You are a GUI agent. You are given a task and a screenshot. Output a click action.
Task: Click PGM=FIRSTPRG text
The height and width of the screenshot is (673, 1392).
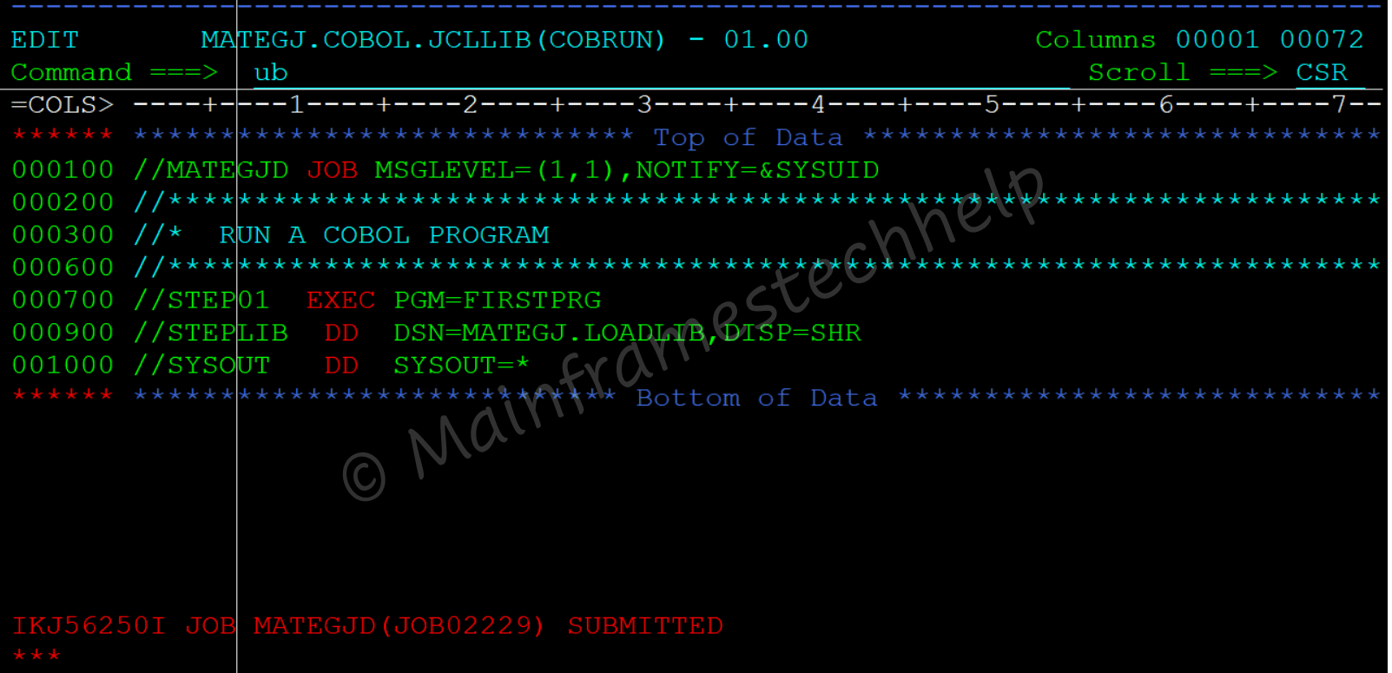(497, 300)
